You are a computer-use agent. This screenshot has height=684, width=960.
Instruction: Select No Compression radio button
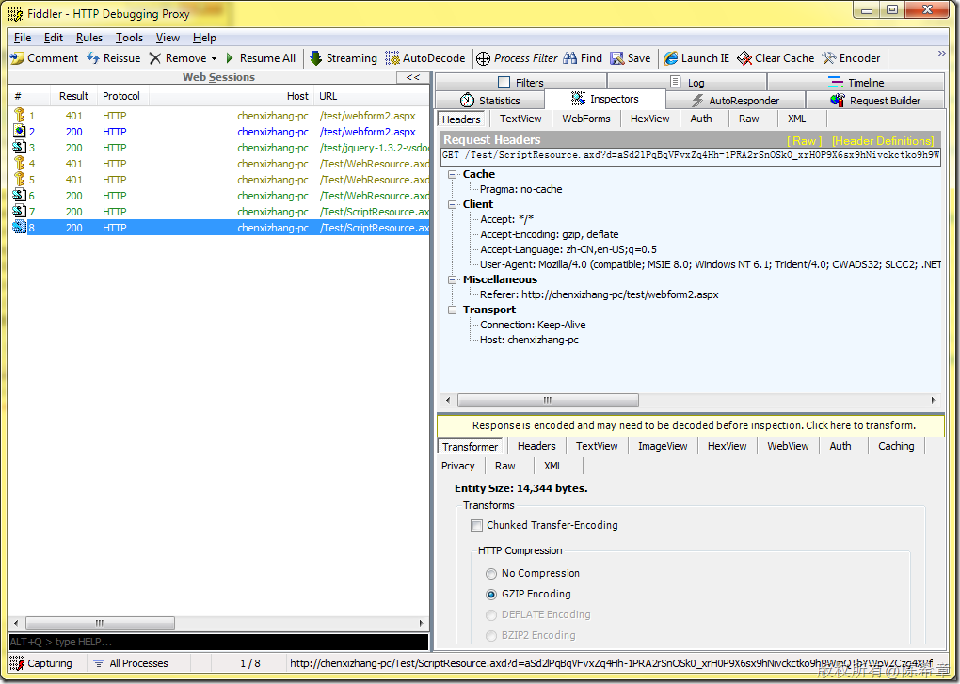[491, 573]
